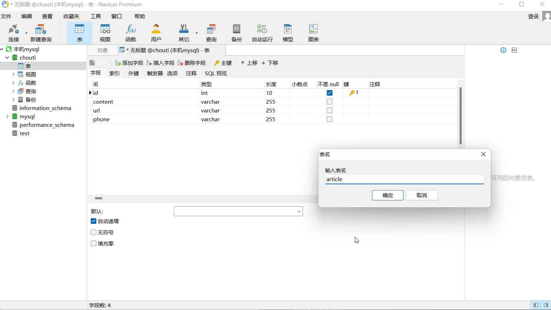Collapse the 本机mysql connection node

coord(2,49)
